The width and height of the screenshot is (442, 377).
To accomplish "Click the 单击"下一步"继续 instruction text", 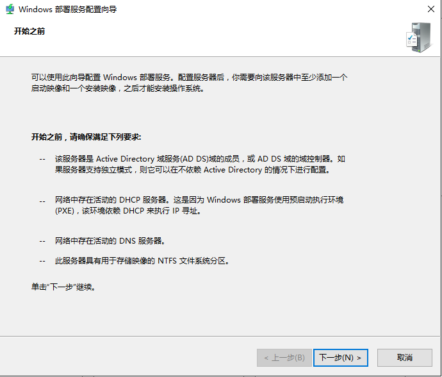I will click(x=63, y=287).
